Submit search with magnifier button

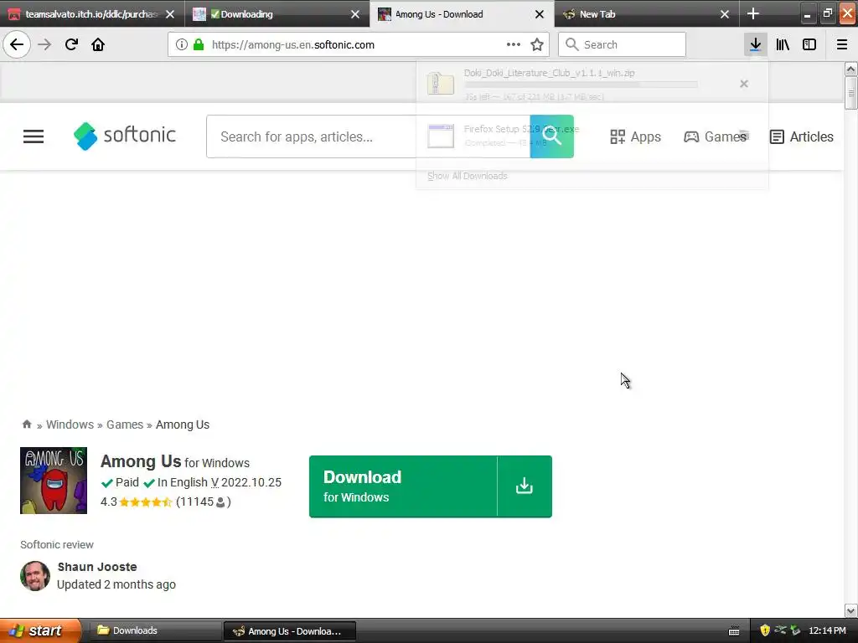coord(551,136)
